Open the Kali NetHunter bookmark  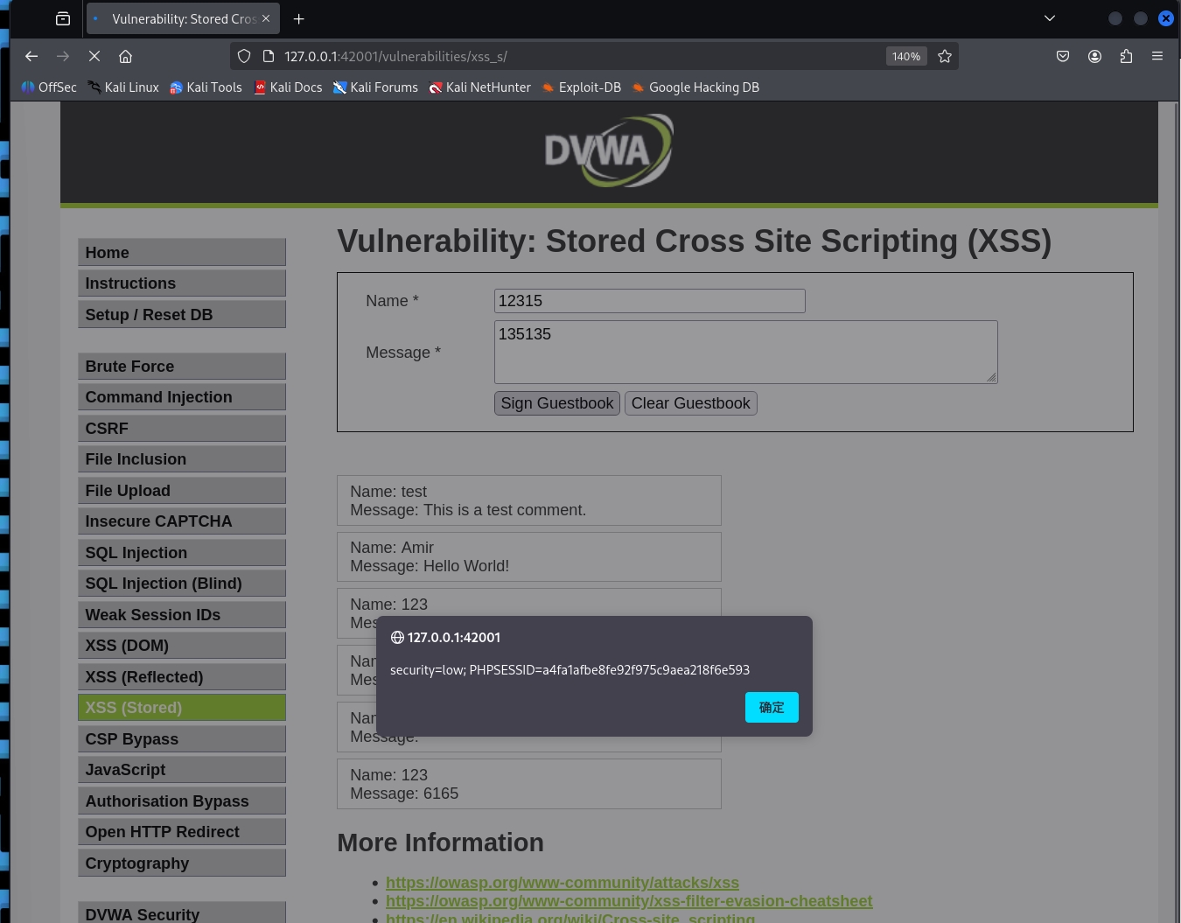pyautogui.click(x=479, y=87)
